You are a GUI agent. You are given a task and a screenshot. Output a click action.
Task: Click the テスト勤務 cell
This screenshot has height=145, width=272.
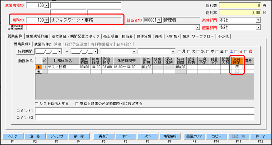pyautogui.click(x=63, y=67)
